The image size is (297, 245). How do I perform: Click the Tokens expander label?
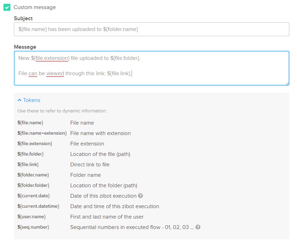tap(32, 100)
